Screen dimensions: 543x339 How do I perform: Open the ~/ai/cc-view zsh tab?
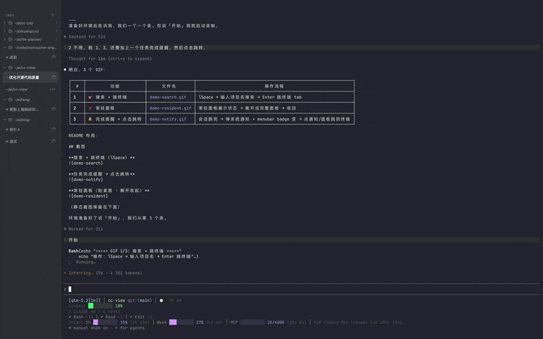pos(31,89)
